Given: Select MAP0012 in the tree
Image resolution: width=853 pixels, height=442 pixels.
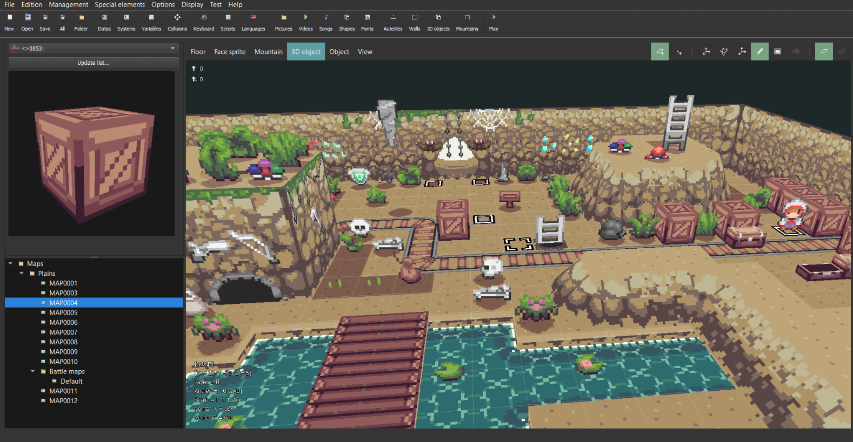Looking at the screenshot, I should click(x=63, y=401).
